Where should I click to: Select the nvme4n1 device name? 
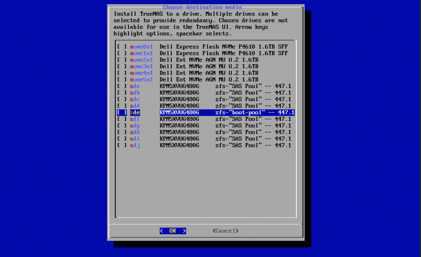click(141, 73)
